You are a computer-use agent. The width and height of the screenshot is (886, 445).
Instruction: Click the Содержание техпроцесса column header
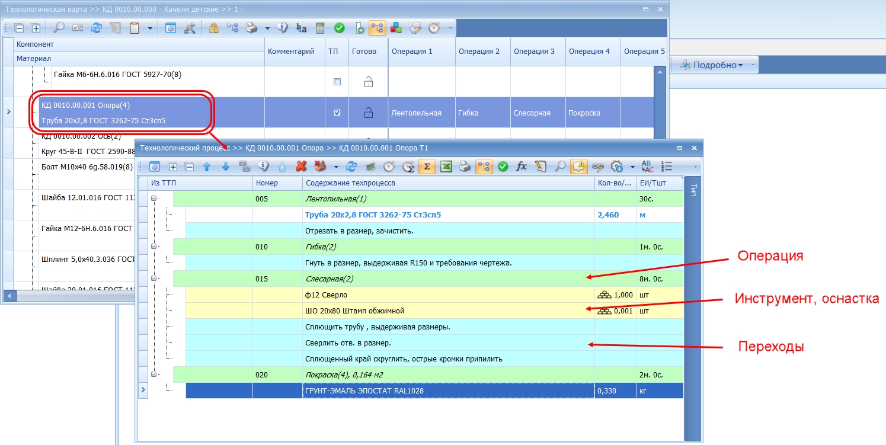(x=449, y=183)
